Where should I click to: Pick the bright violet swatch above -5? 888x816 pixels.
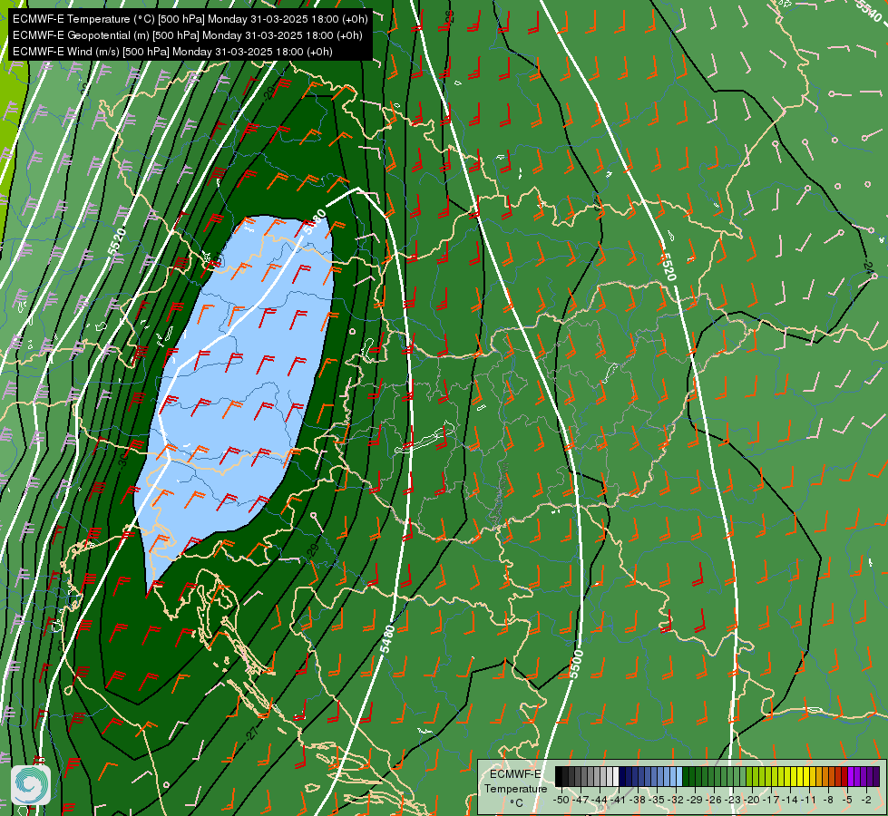click(851, 776)
